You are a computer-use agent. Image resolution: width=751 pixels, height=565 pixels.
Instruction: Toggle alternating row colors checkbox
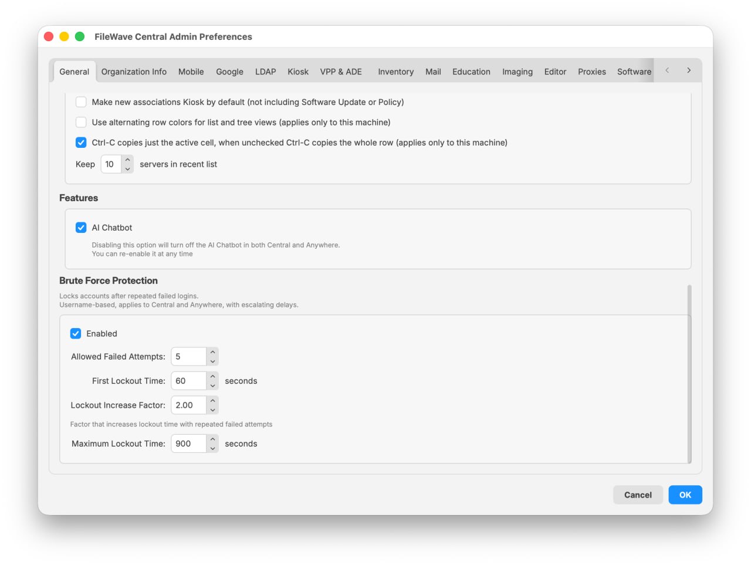81,122
